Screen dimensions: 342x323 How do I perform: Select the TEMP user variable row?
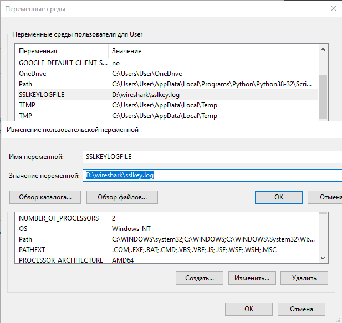click(168, 105)
